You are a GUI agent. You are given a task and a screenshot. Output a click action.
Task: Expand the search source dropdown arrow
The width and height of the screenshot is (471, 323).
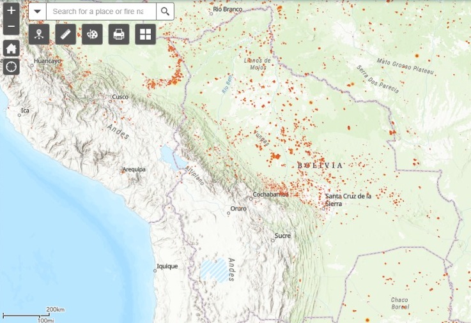(37, 11)
